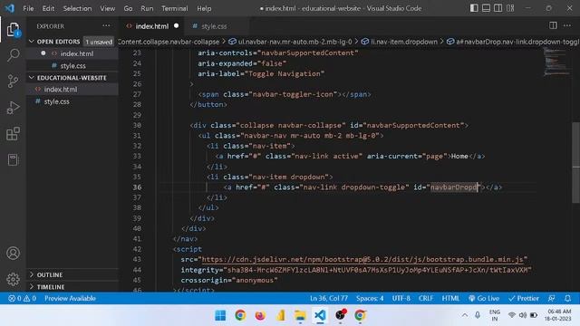Open the Explorer view in activity bar
This screenshot has width=580, height=326.
13,30
